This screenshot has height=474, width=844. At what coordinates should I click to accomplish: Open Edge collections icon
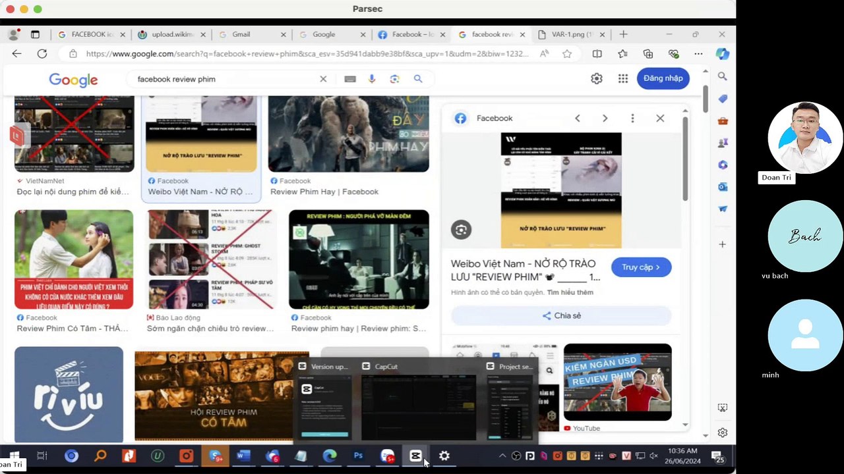pos(648,54)
